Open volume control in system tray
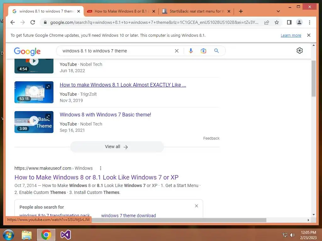 [x=292, y=235]
